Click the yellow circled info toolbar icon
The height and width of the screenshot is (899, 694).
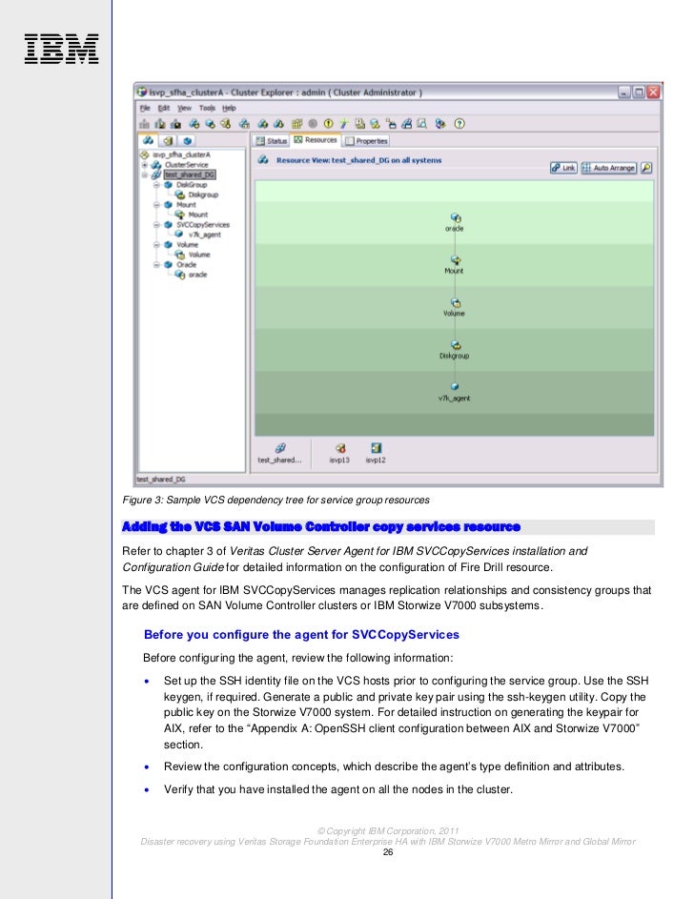[328, 123]
